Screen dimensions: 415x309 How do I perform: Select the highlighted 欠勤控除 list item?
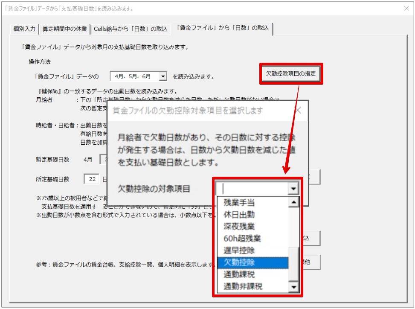pos(253,262)
